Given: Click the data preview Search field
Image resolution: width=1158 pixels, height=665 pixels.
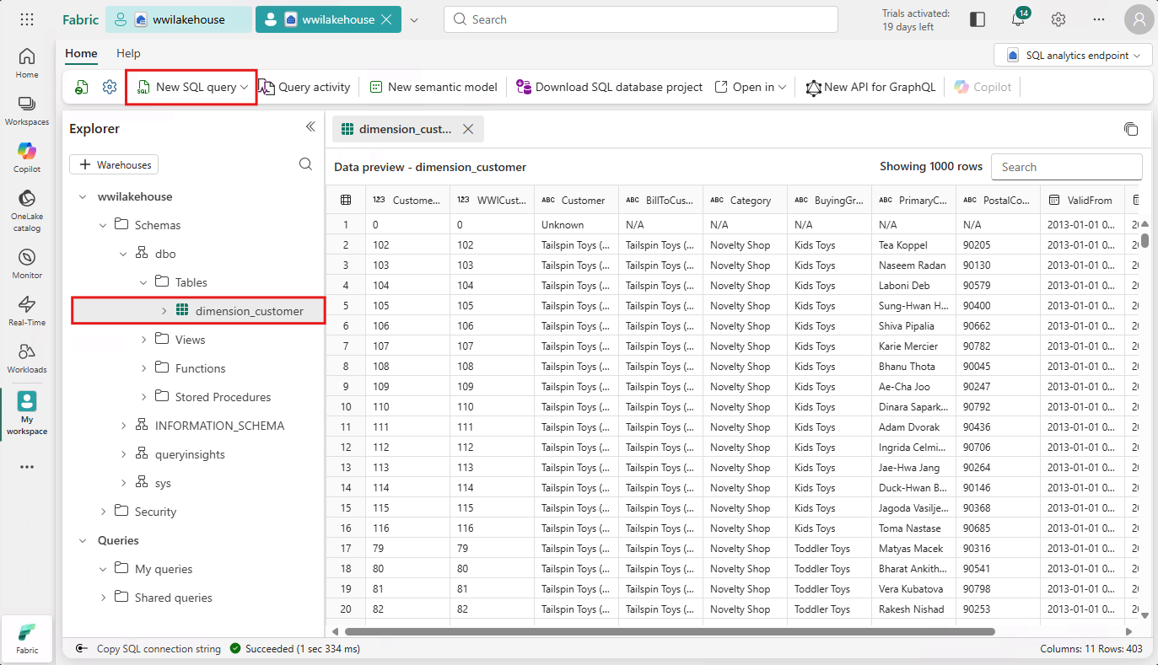Looking at the screenshot, I should [x=1066, y=167].
